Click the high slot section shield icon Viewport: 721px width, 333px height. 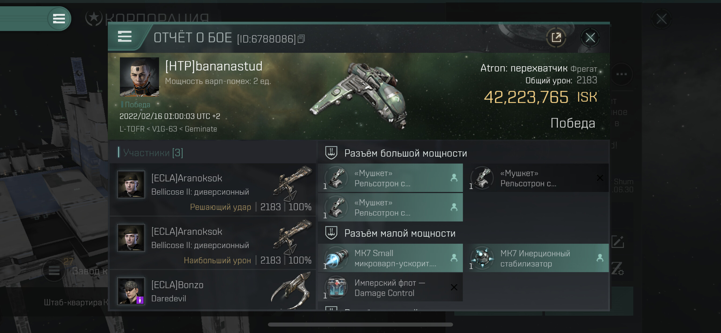331,153
